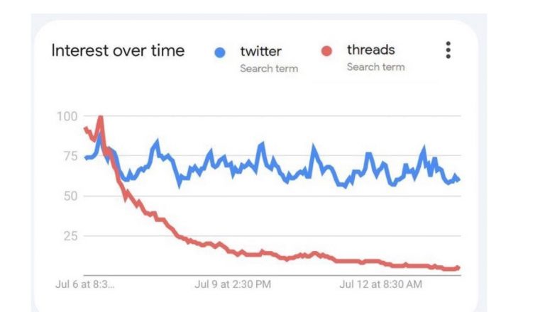The height and width of the screenshot is (312, 545).
Task: Click the blue twitter legend dot
Action: point(221,52)
